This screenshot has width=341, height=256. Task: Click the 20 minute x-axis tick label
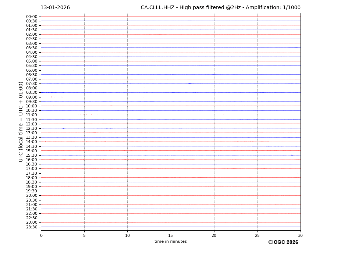(214, 235)
